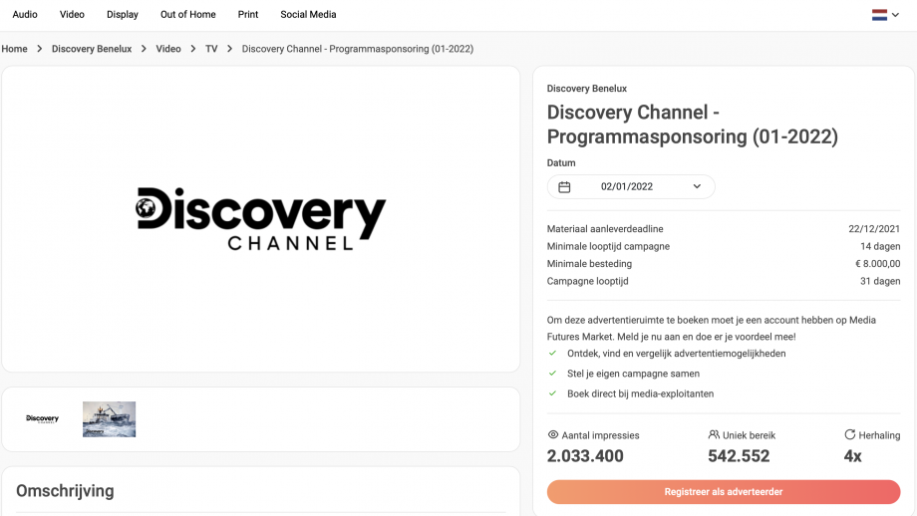This screenshot has height=516, width=917.
Task: Open Video breadcrumb link
Action: (167, 49)
